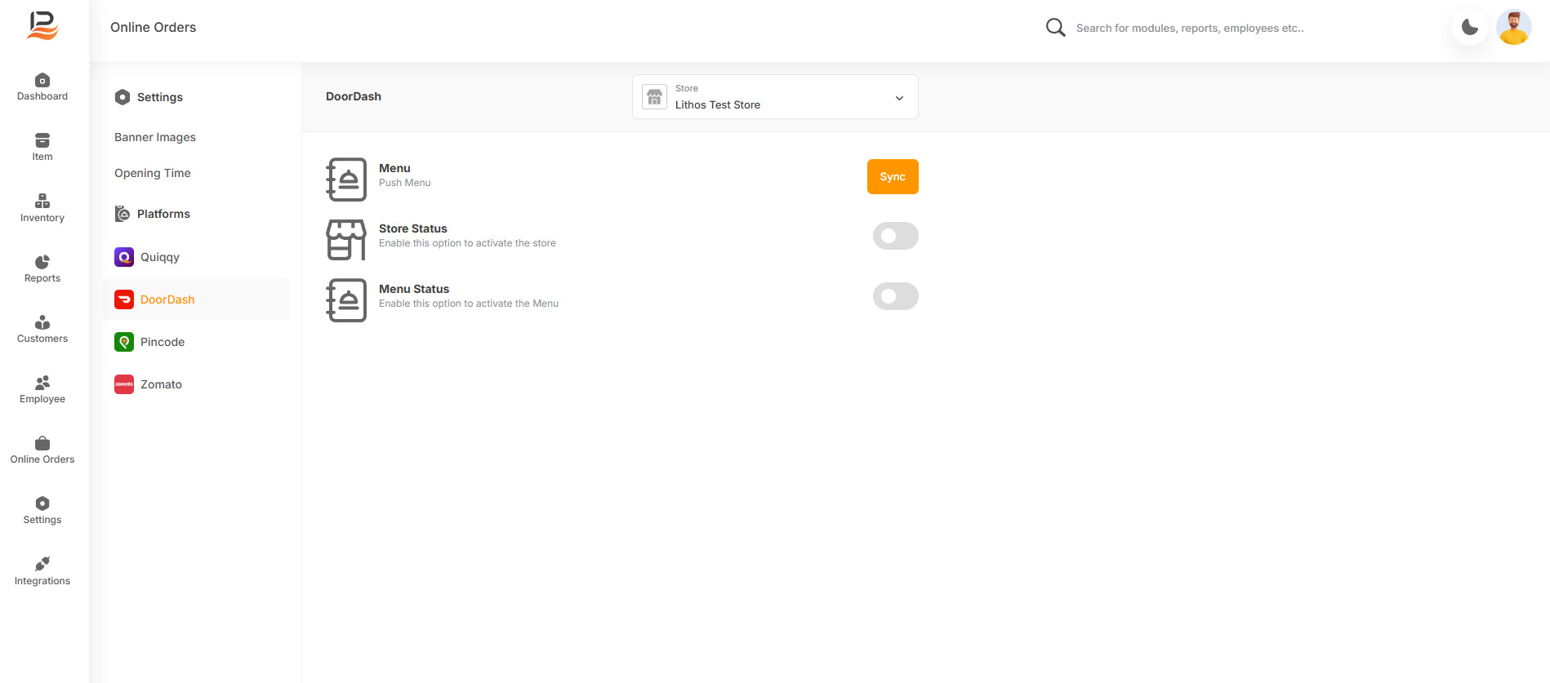
Task: Open the Customers icon in the sidebar
Action: pyautogui.click(x=42, y=322)
